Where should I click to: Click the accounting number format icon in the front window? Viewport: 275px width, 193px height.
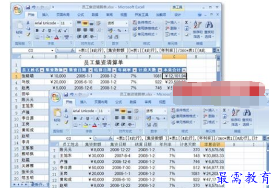coord(149,118)
